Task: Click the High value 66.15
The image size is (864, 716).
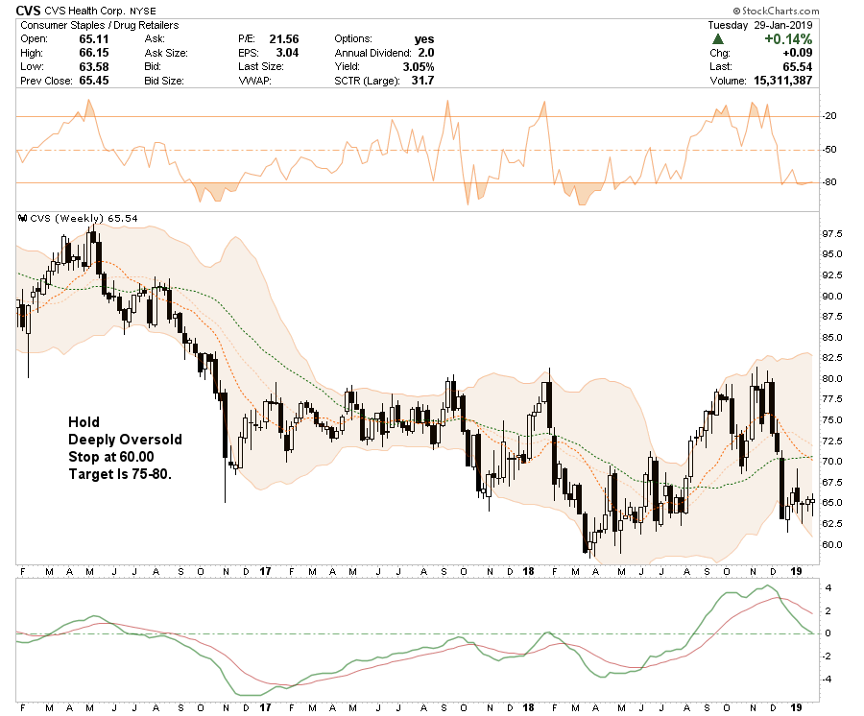Action: [x=94, y=53]
